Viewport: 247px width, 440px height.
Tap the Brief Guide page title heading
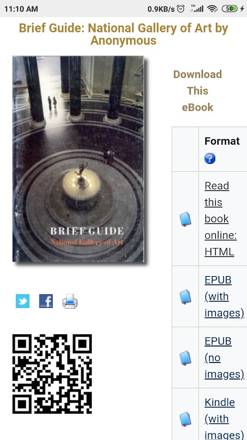(x=123, y=34)
